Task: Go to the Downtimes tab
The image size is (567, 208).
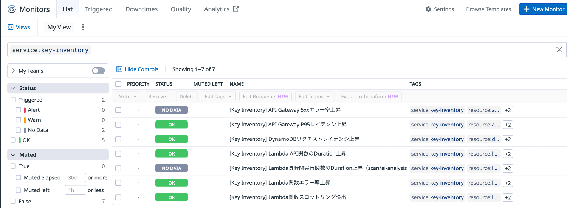Action: [141, 9]
